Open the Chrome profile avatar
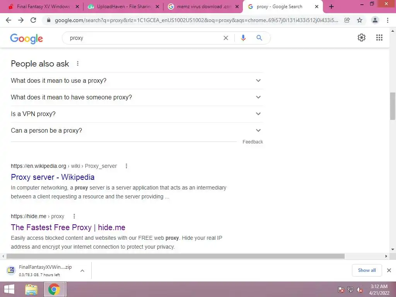The image size is (396, 297). [375, 20]
